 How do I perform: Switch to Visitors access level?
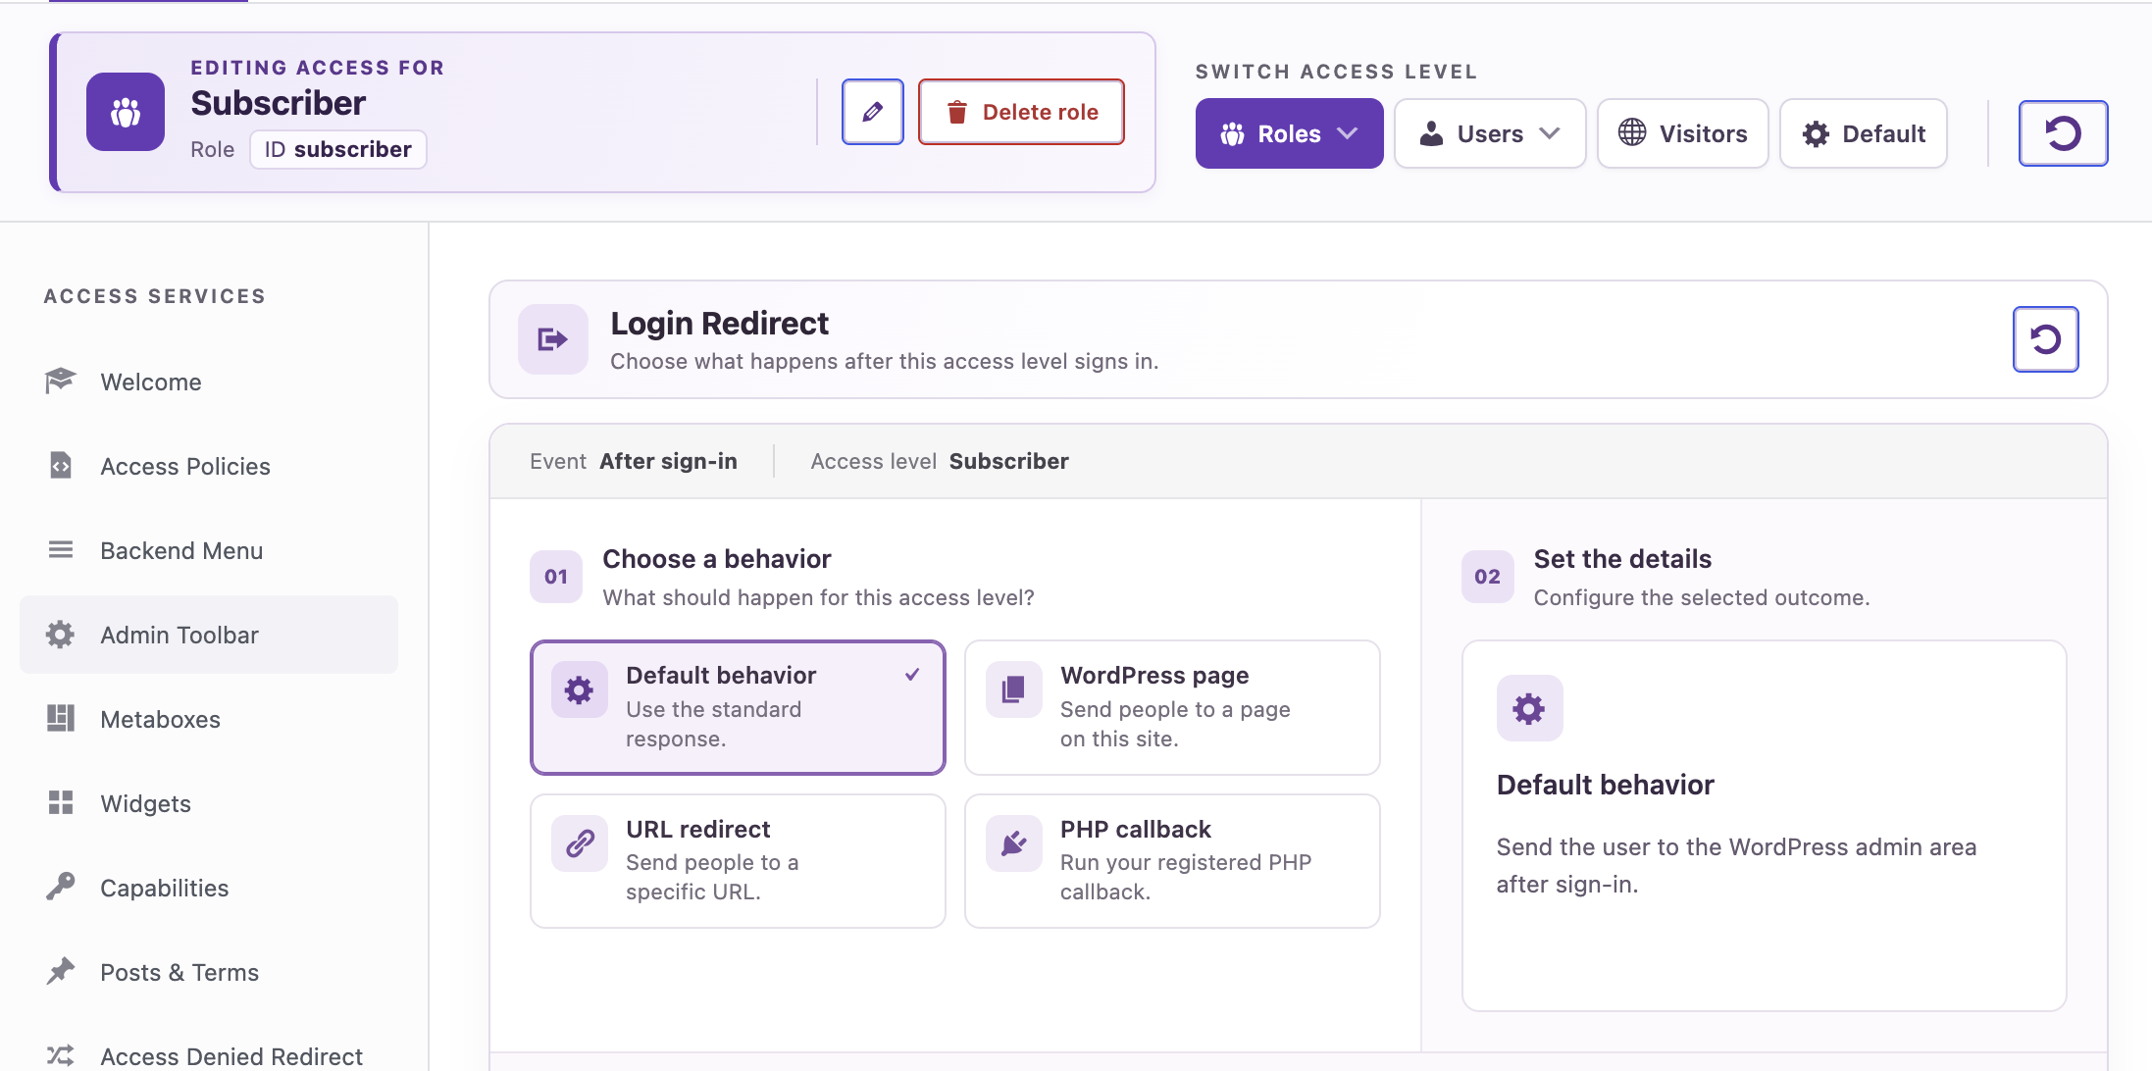click(x=1683, y=133)
